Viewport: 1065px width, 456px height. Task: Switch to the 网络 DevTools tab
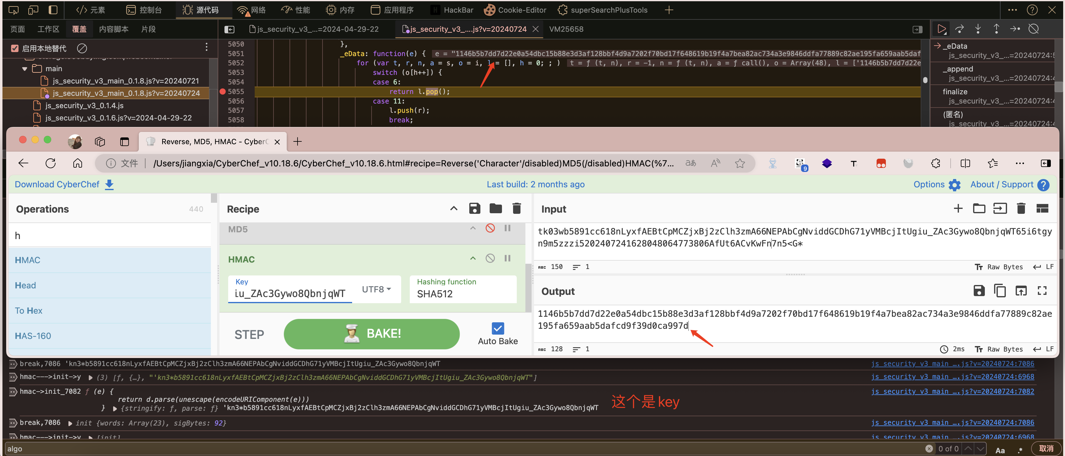pos(251,10)
